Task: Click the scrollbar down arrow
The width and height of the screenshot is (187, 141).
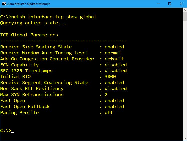Action: (185, 139)
